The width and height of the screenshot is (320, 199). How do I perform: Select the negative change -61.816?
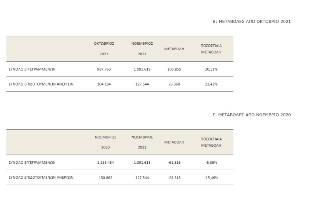[x=175, y=163]
